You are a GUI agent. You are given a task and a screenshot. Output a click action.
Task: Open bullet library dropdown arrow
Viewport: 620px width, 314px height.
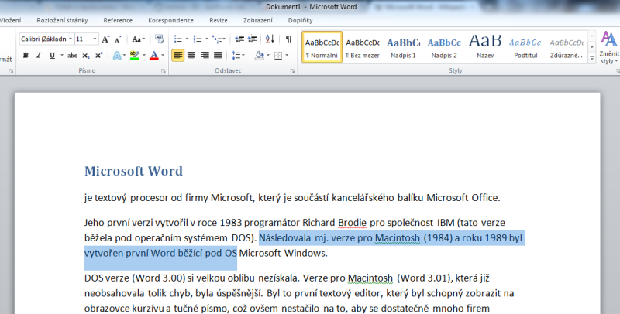(187, 39)
